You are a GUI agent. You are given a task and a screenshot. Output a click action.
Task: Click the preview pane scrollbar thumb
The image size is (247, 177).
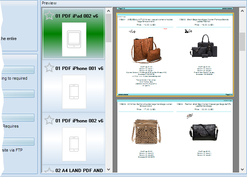[242, 42]
